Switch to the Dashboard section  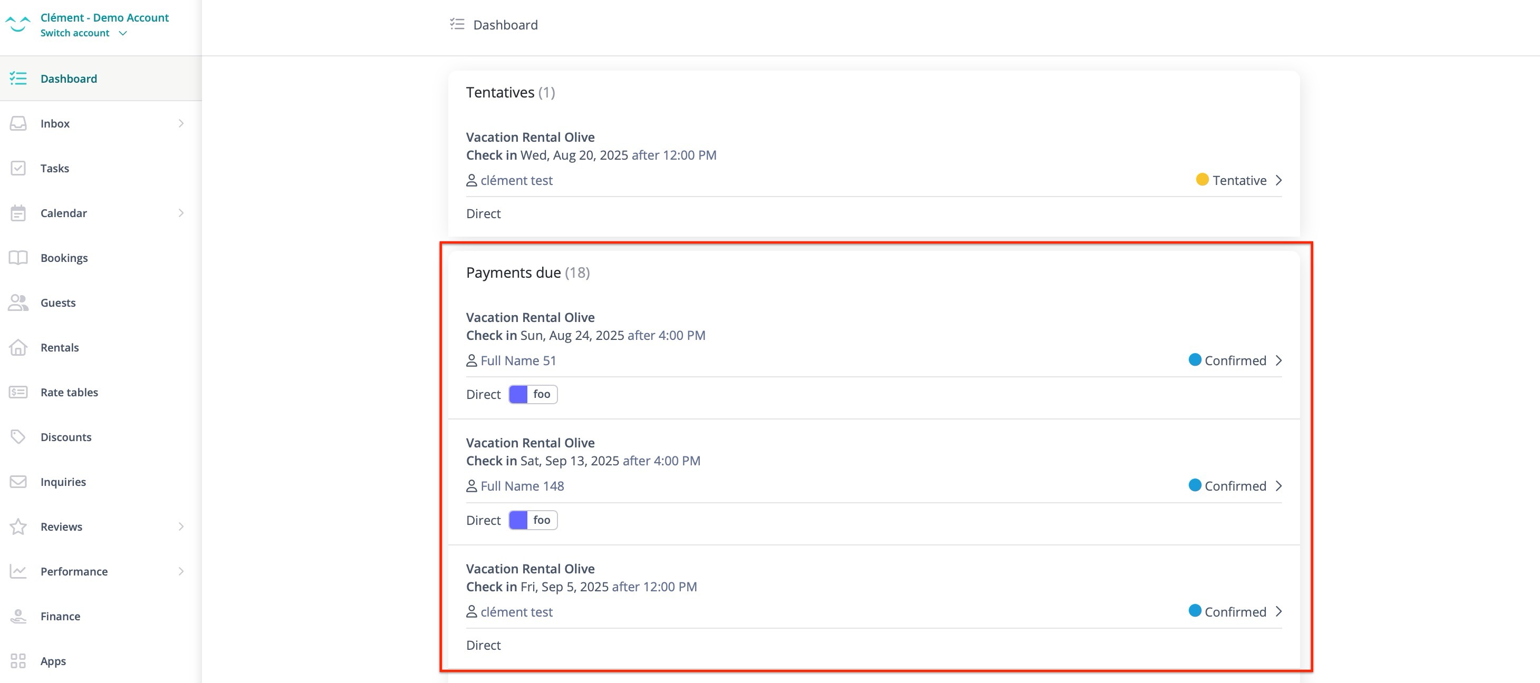[69, 79]
